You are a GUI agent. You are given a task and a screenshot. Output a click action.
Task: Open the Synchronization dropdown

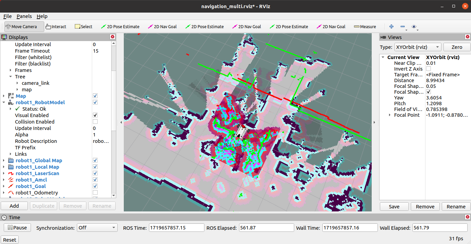[x=97, y=228]
